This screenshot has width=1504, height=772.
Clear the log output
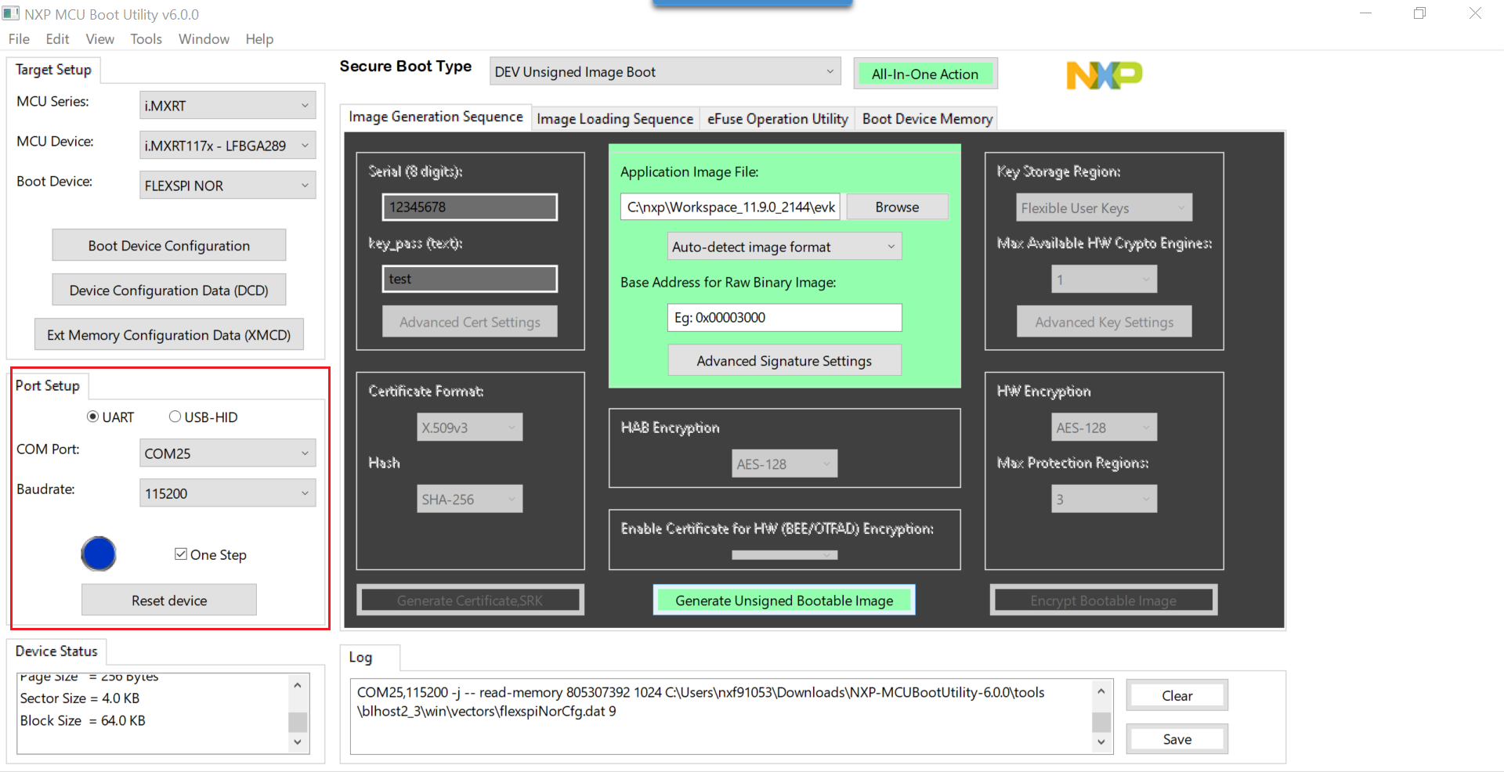[x=1177, y=694]
